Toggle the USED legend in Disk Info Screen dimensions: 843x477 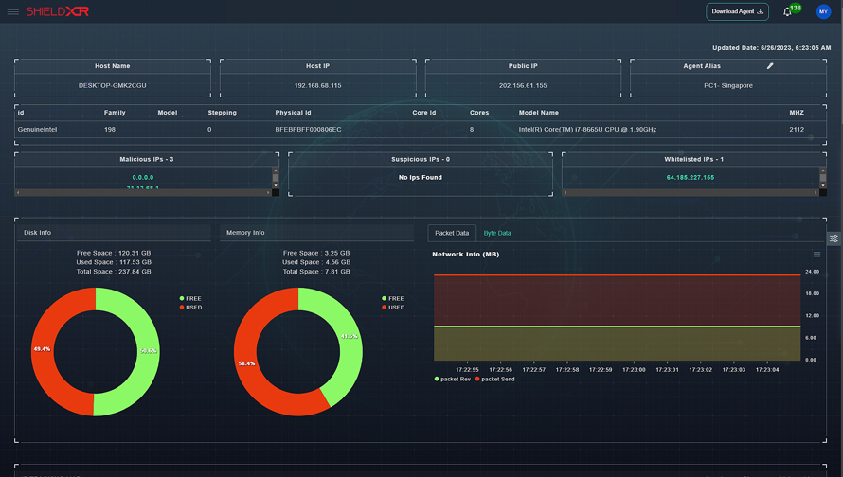click(190, 308)
